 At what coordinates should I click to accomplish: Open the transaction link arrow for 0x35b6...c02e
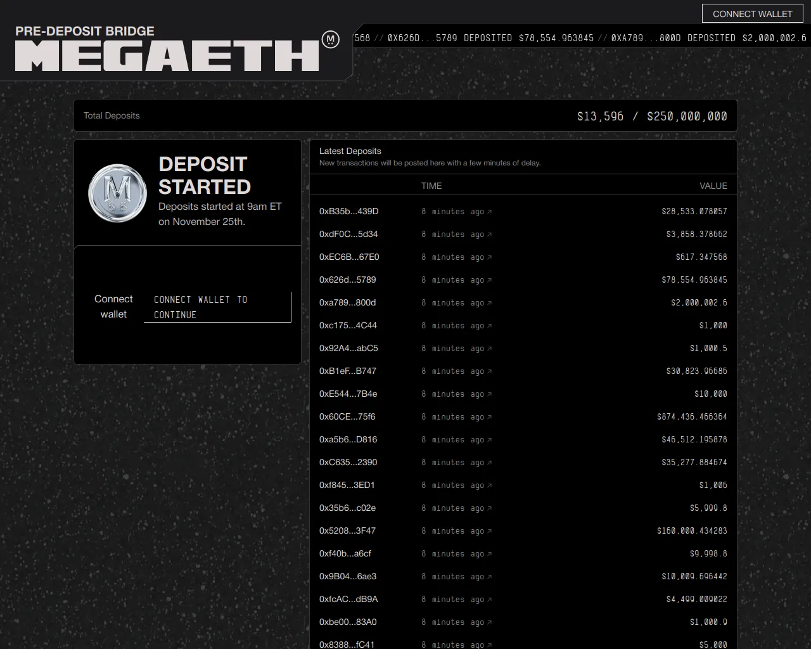coord(489,508)
